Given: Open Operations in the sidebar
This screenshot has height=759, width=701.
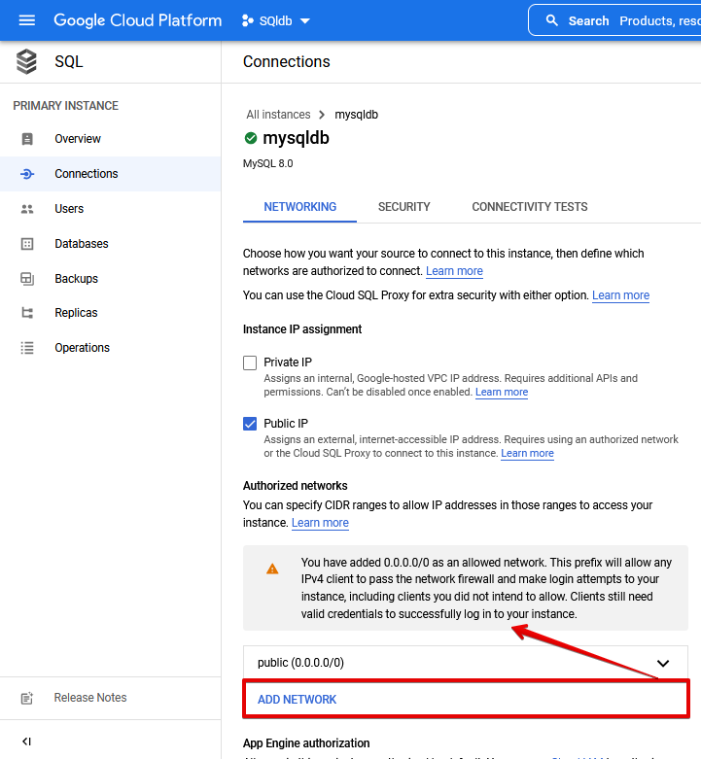Looking at the screenshot, I should pos(111,348).
